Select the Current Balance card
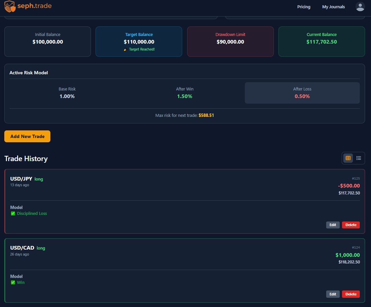371x307 pixels. (x=322, y=42)
